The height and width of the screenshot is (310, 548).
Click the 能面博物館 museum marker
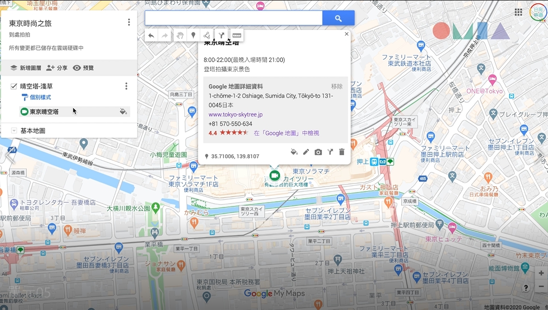click(525, 268)
